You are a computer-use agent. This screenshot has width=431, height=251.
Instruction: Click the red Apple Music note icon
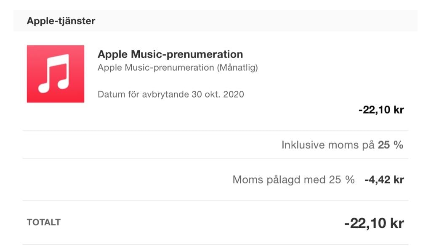tap(56, 74)
